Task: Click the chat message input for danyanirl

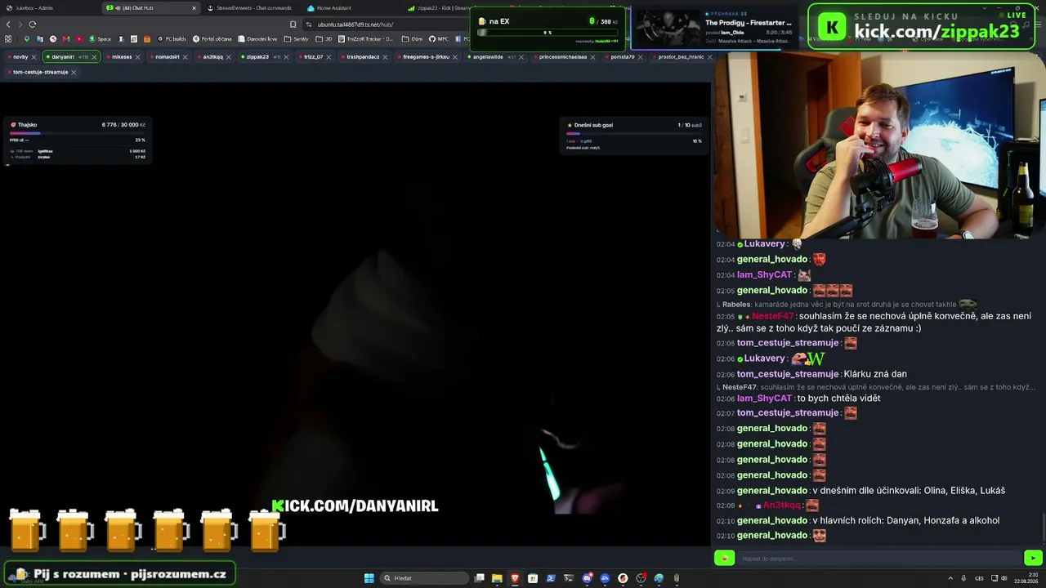Action: pyautogui.click(x=878, y=559)
